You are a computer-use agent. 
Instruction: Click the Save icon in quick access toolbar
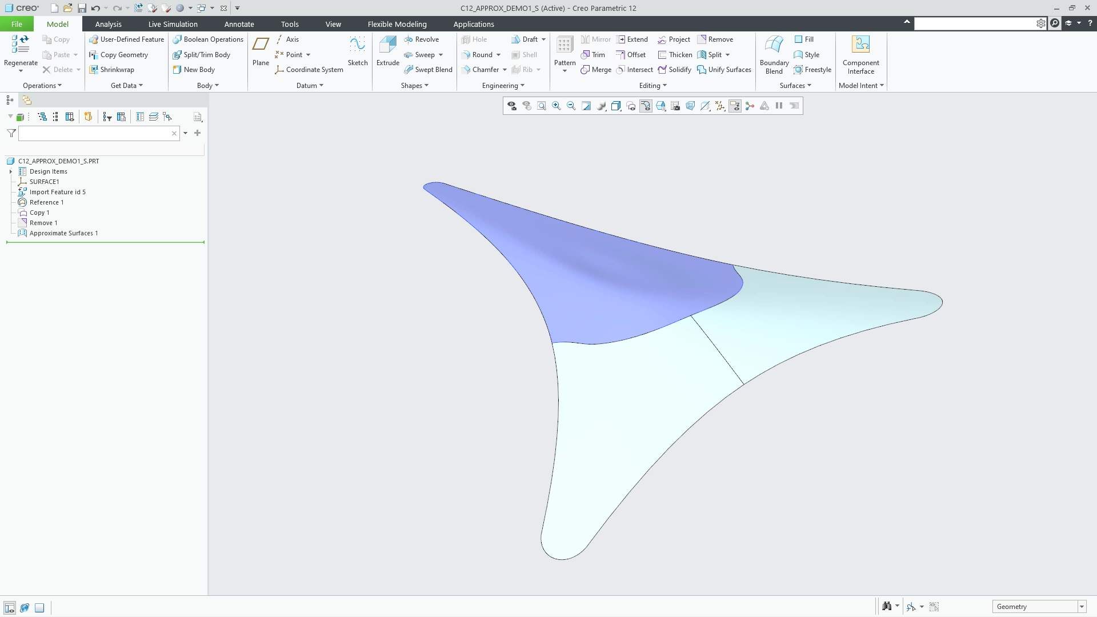tap(82, 8)
